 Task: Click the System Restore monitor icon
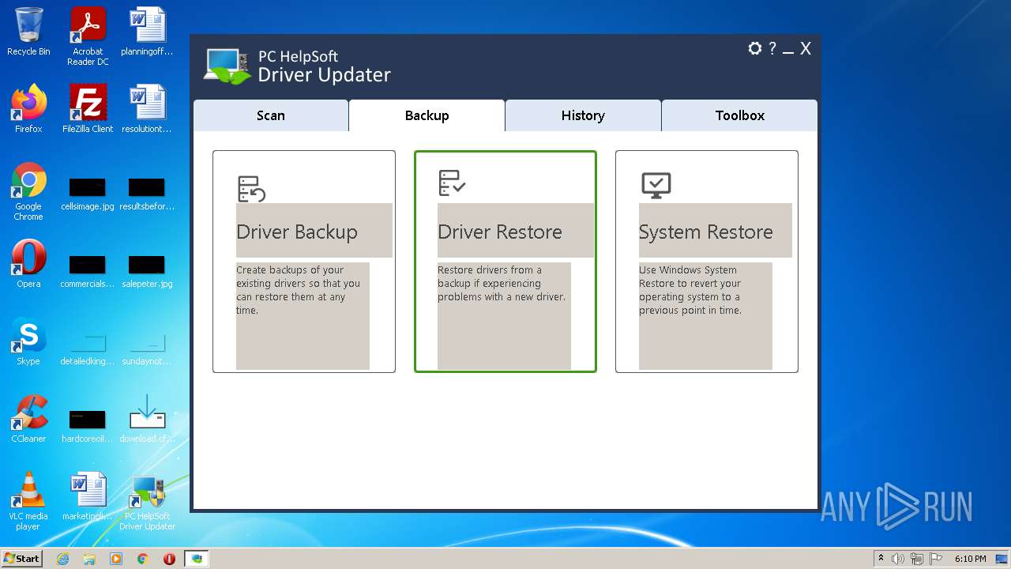656,186
